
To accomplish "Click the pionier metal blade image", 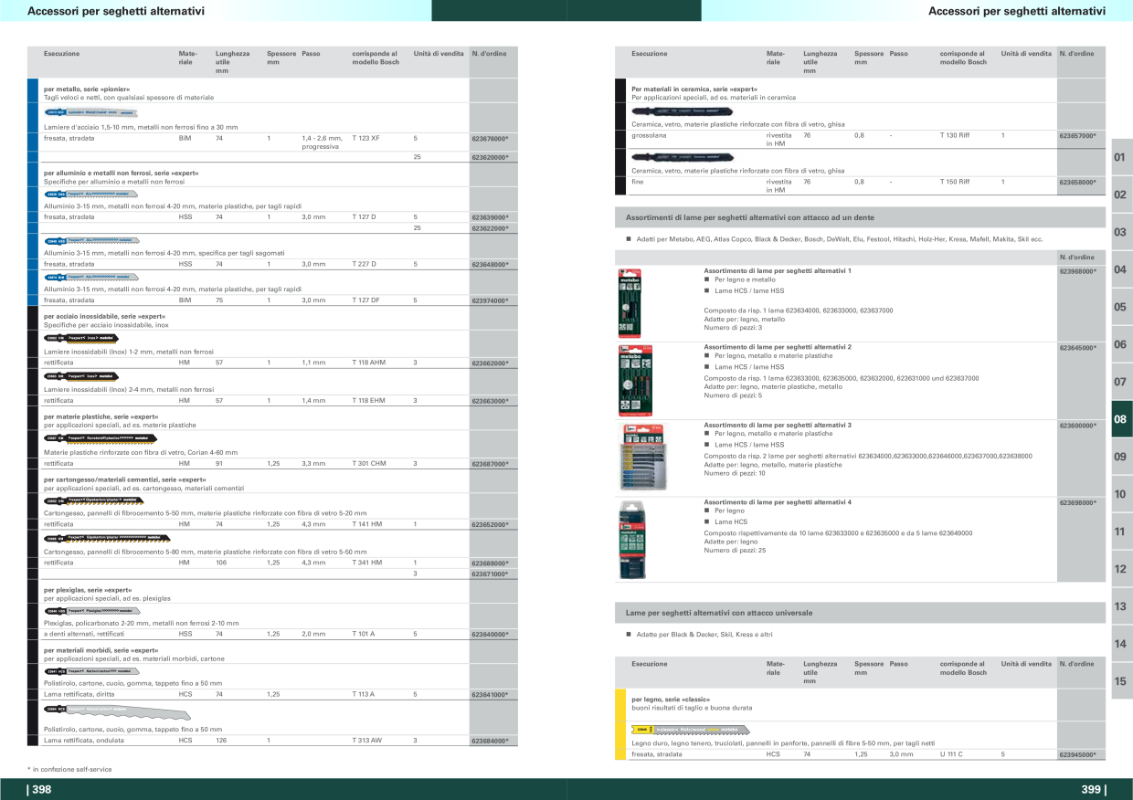I will point(92,113).
